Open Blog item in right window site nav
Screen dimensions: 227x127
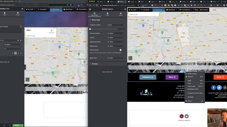[x=196, y=10]
